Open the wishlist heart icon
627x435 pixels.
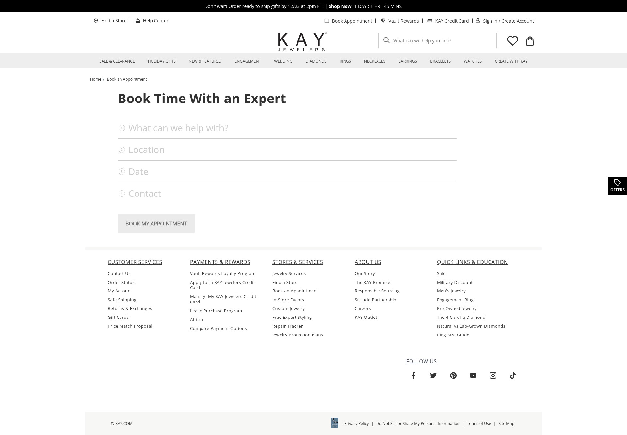pos(512,41)
